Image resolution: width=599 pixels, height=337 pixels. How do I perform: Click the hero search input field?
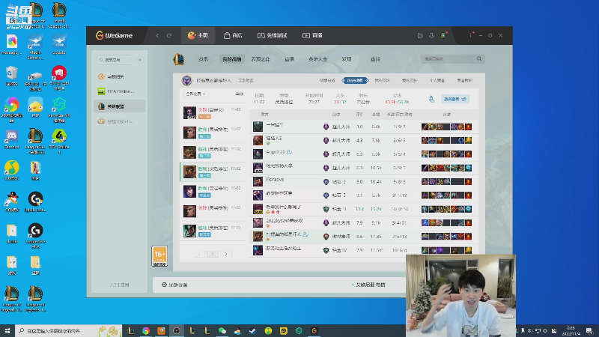pyautogui.click(x=449, y=59)
